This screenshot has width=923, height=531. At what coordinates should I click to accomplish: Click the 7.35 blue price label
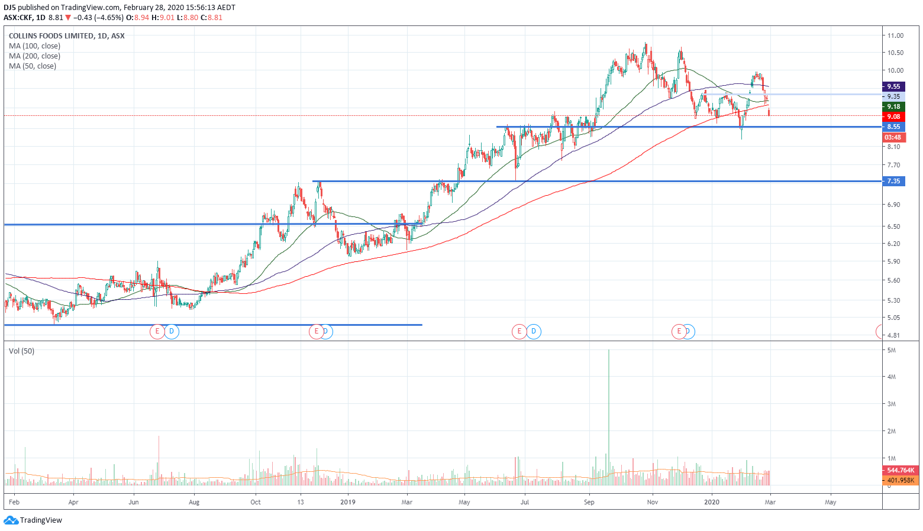[893, 181]
